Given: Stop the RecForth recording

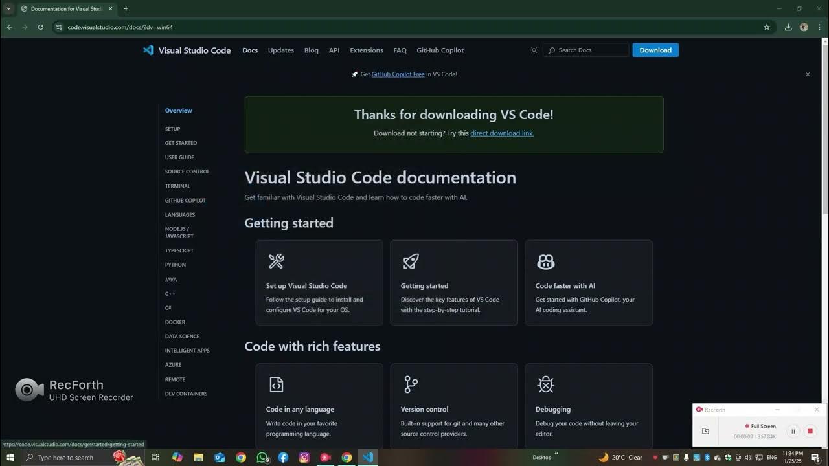Looking at the screenshot, I should point(810,431).
